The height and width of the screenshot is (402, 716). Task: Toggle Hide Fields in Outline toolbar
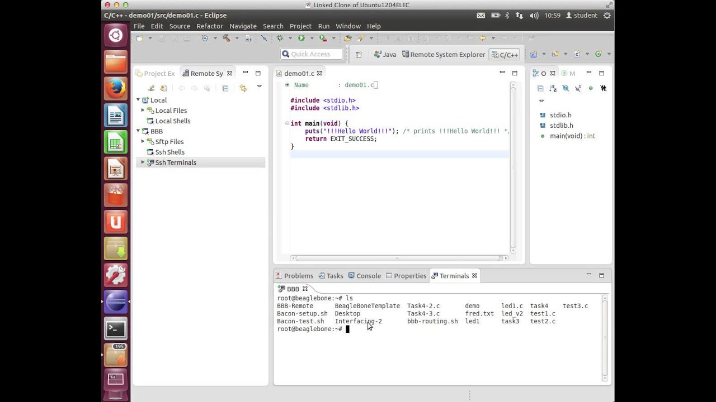566,88
